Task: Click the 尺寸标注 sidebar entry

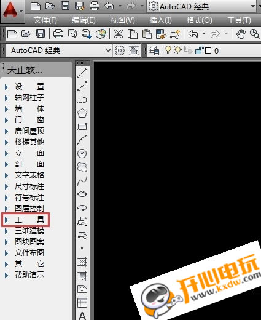Action: coord(29,186)
